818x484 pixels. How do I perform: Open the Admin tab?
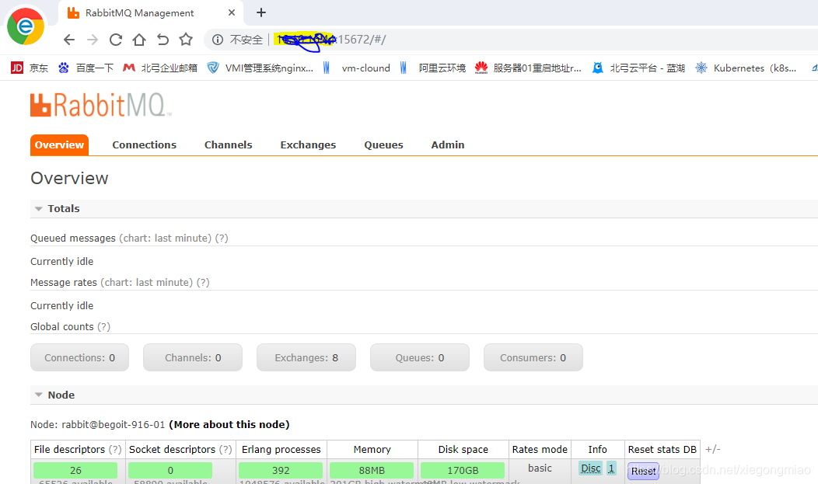447,145
